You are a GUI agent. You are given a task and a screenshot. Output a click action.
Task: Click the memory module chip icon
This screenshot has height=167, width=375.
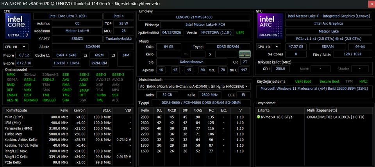click(x=245, y=54)
